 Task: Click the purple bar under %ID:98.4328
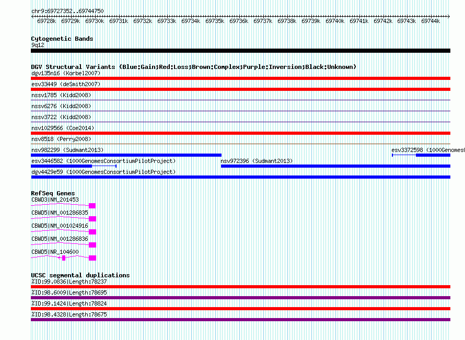click(240, 320)
